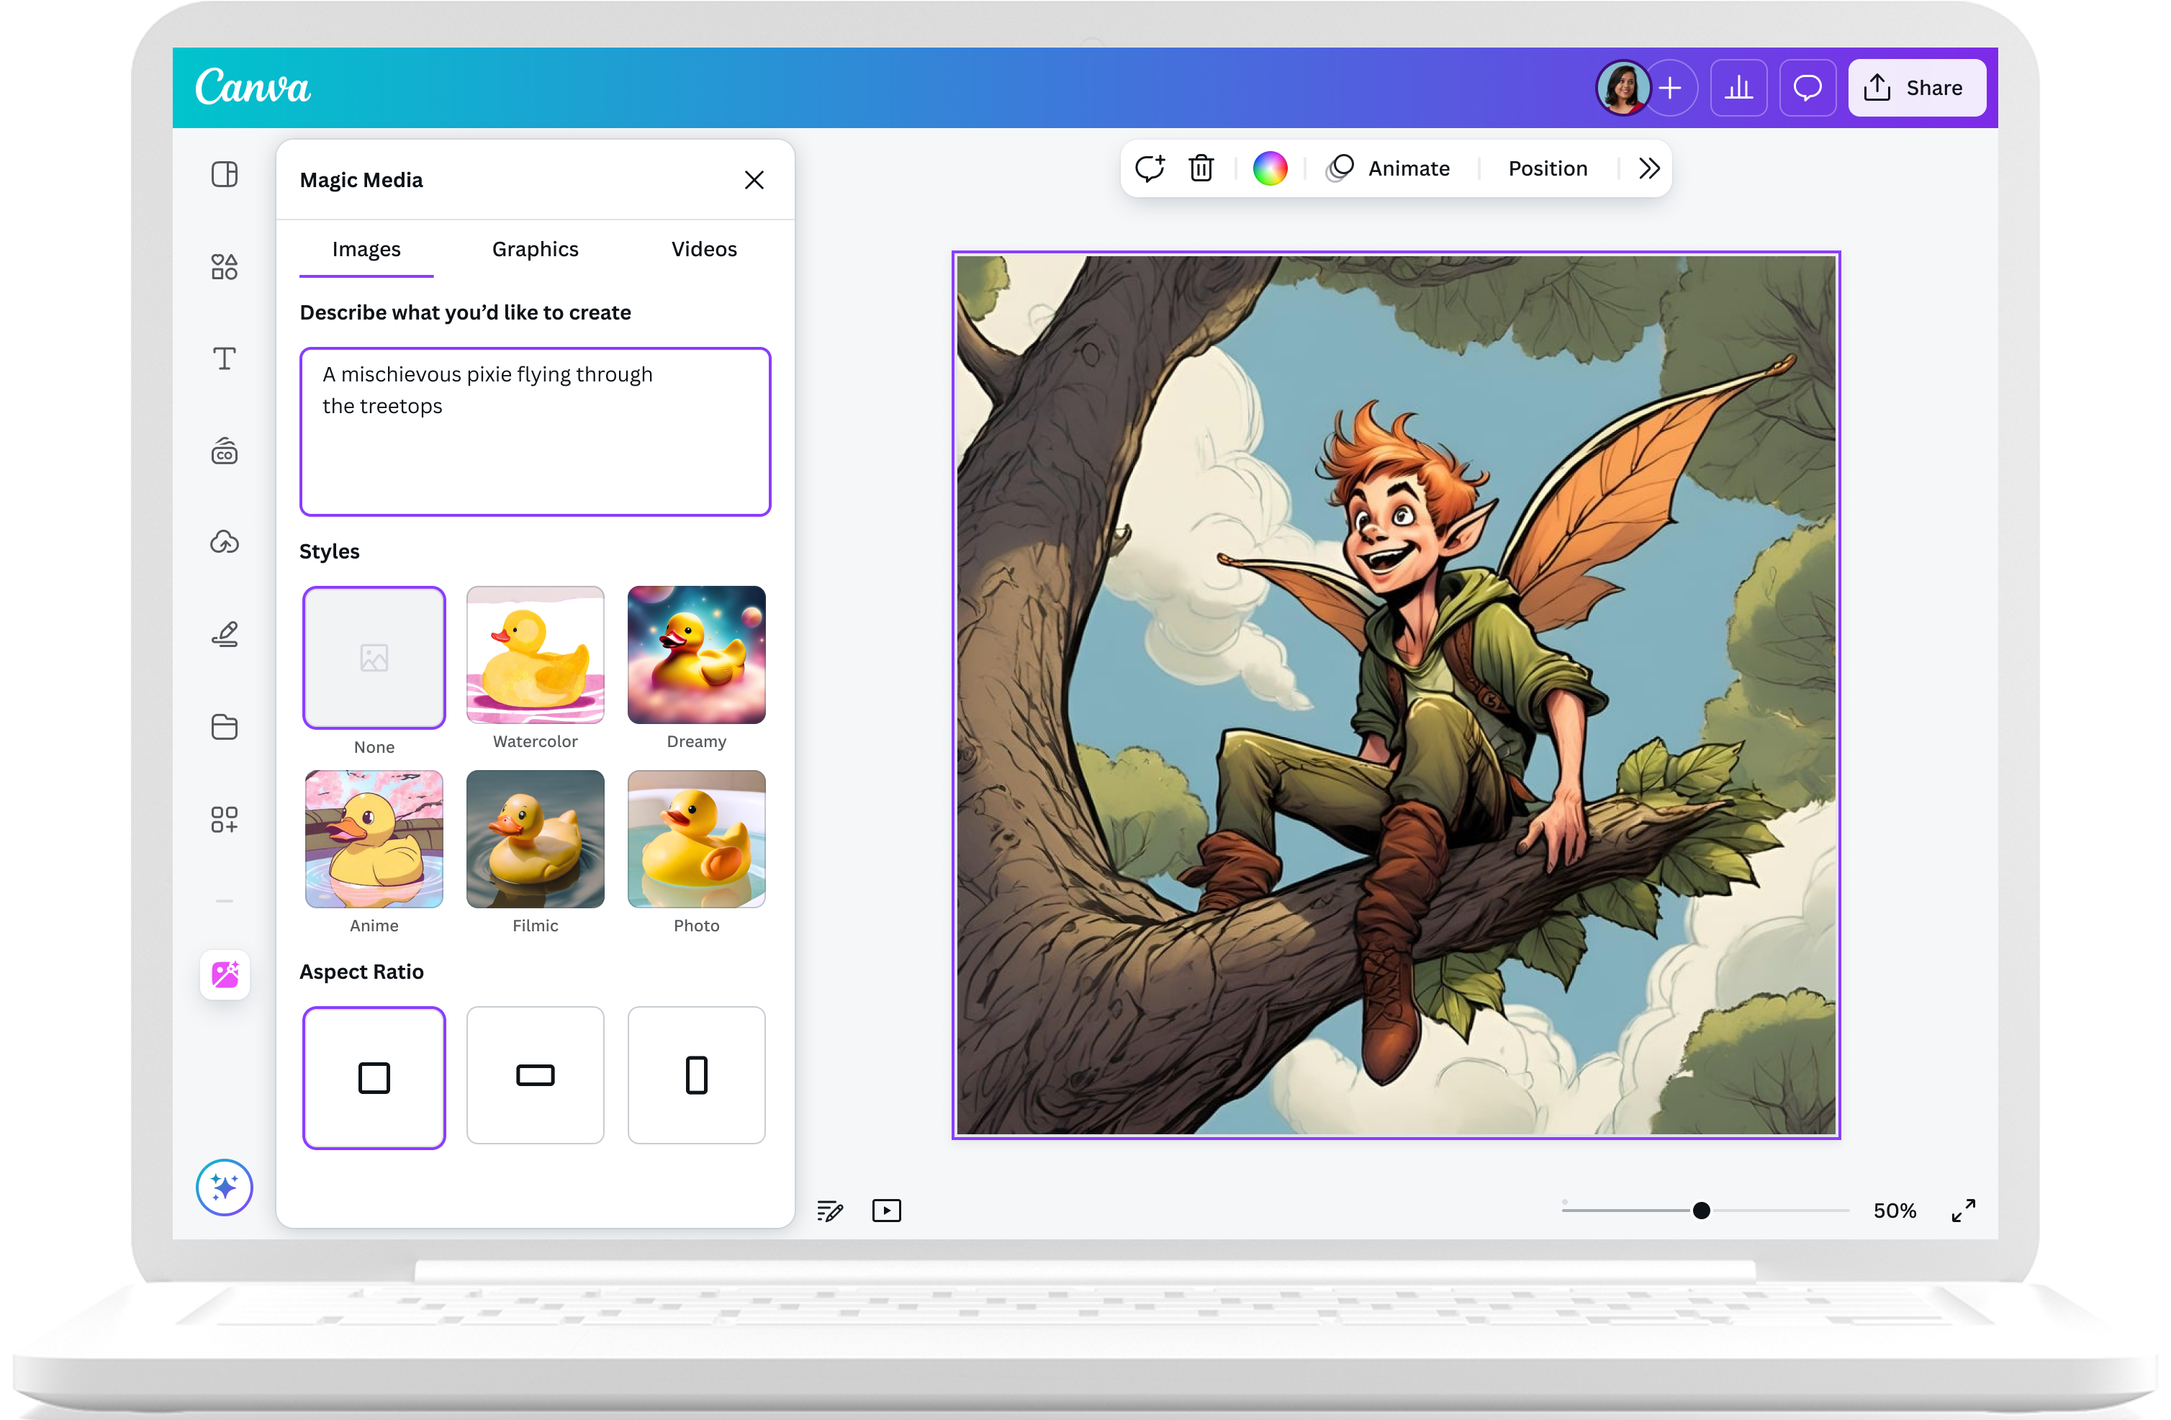This screenshot has width=2171, height=1420.
Task: Open the rainbow color picker in the toolbar
Action: (1270, 168)
